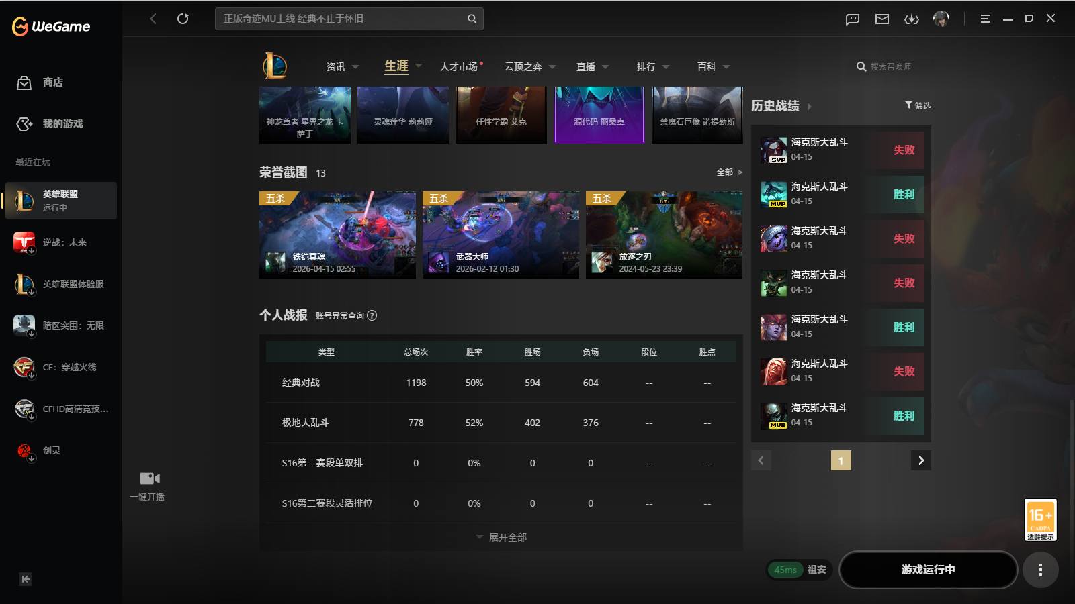
Task: Expand all stats with 展开全部
Action: click(501, 538)
